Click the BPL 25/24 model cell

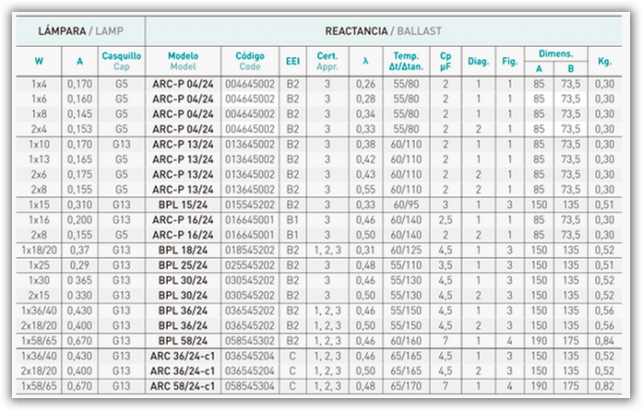coord(183,264)
